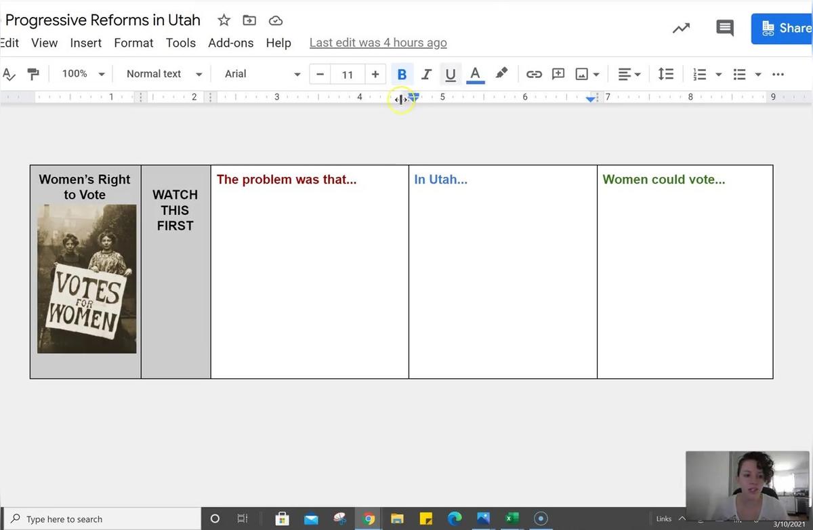
Task: Open the Insert menu
Action: tap(86, 43)
